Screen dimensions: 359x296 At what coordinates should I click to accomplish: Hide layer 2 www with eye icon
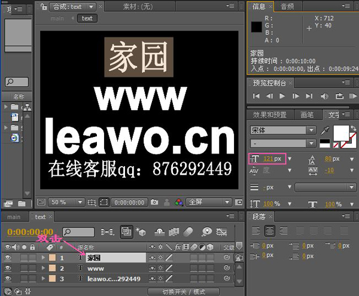[8, 268]
